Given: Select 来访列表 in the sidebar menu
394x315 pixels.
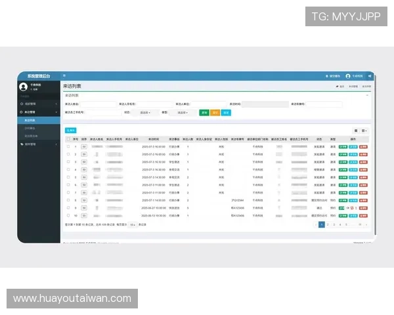Looking at the screenshot, I should point(30,120).
